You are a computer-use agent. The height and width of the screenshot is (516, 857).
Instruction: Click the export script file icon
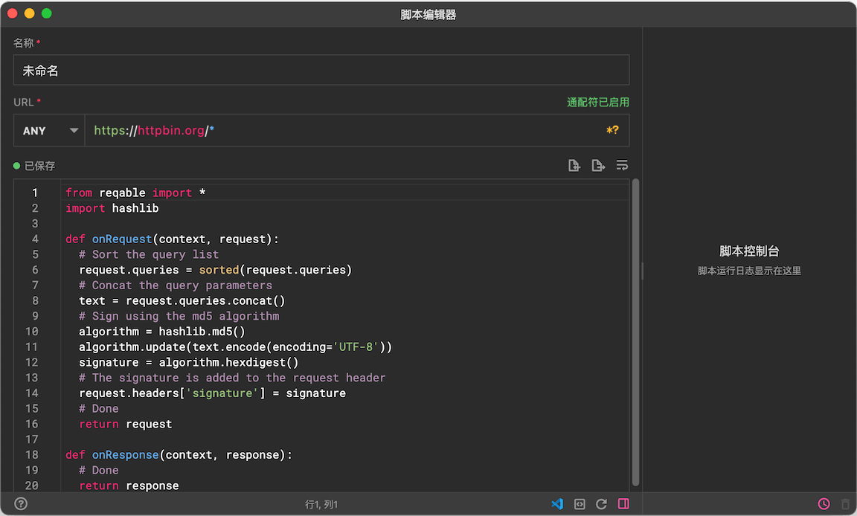coord(598,166)
